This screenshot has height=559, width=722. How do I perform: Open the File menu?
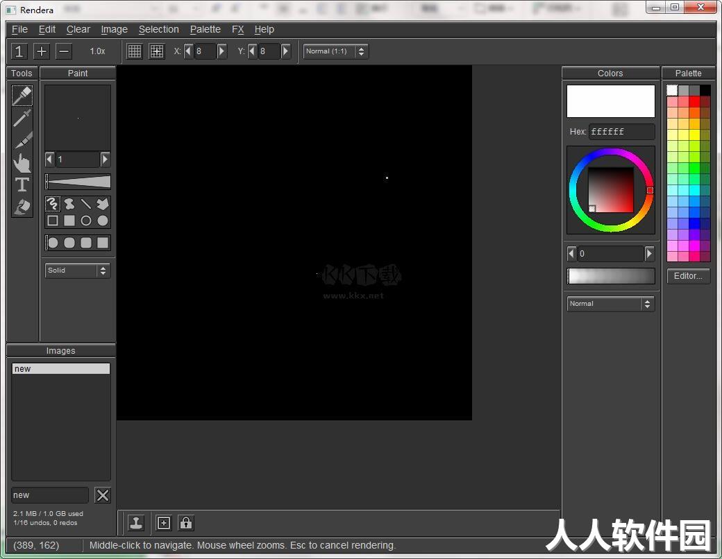click(20, 29)
